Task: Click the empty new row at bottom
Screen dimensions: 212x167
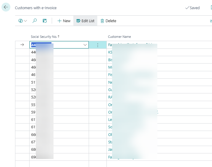Action: pos(114,164)
